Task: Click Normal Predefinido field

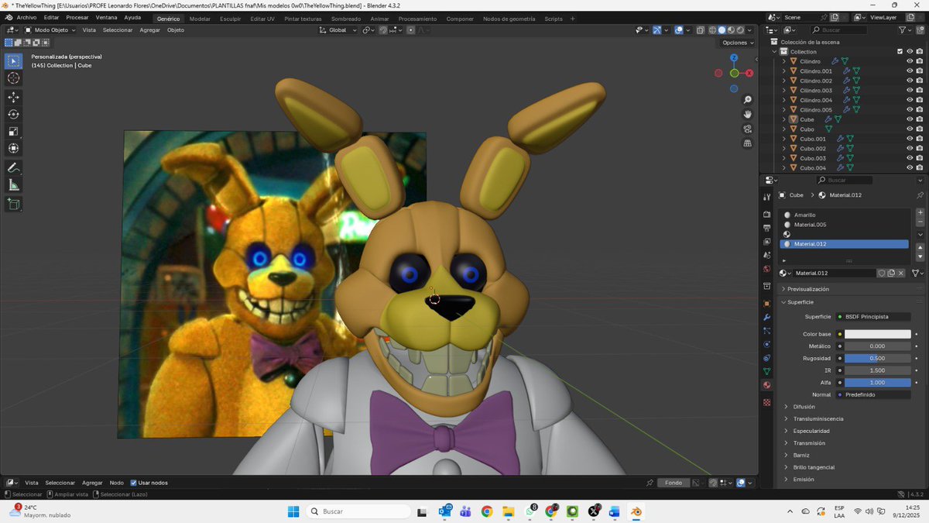Action: [x=872, y=395]
